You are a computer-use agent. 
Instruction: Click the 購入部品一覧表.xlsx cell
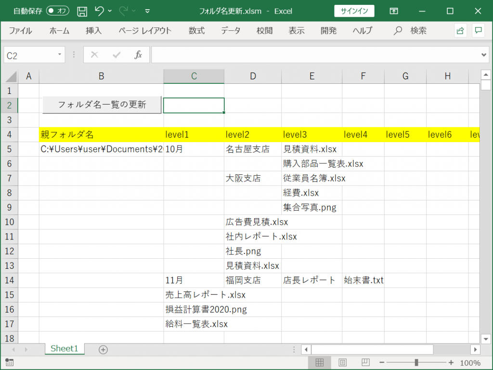[311, 164]
